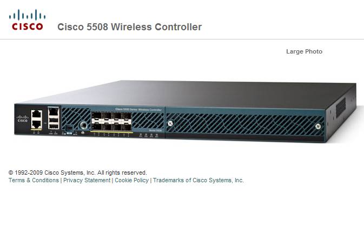Open the Cookie Policy link
The image size is (364, 232).
tap(131, 180)
